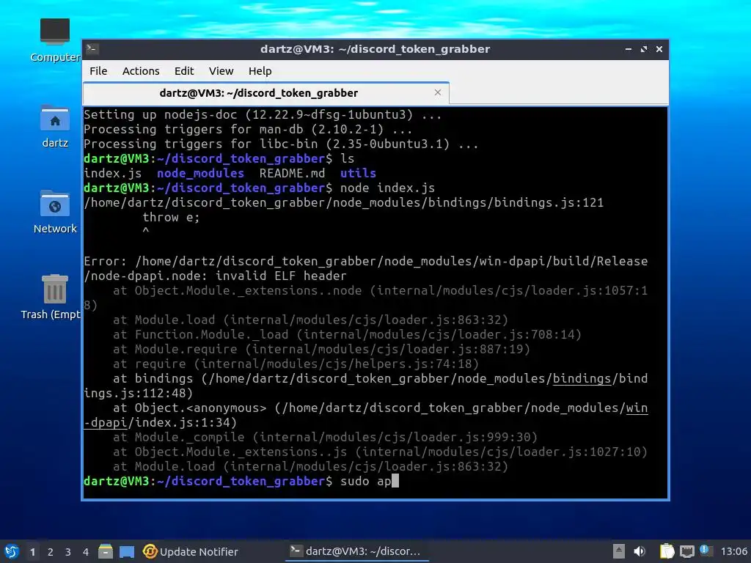Click the 'sudo ap' command prompt line
Image resolution: width=751 pixels, height=563 pixels.
[x=241, y=481]
